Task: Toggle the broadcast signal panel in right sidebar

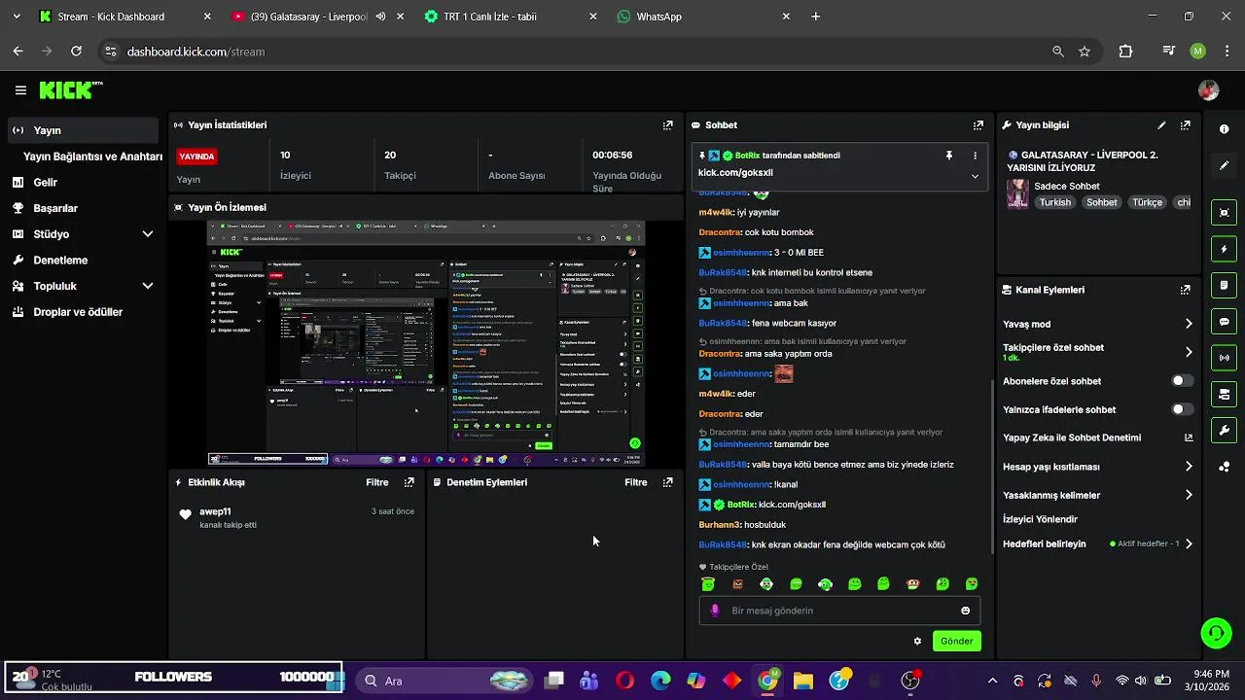Action: [x=1224, y=358]
